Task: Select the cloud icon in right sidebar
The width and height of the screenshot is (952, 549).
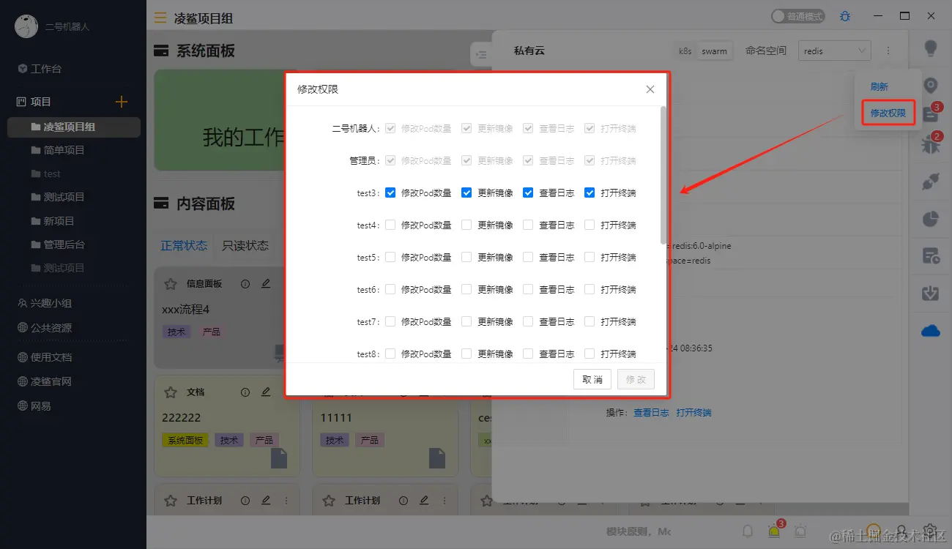Action: coord(931,331)
